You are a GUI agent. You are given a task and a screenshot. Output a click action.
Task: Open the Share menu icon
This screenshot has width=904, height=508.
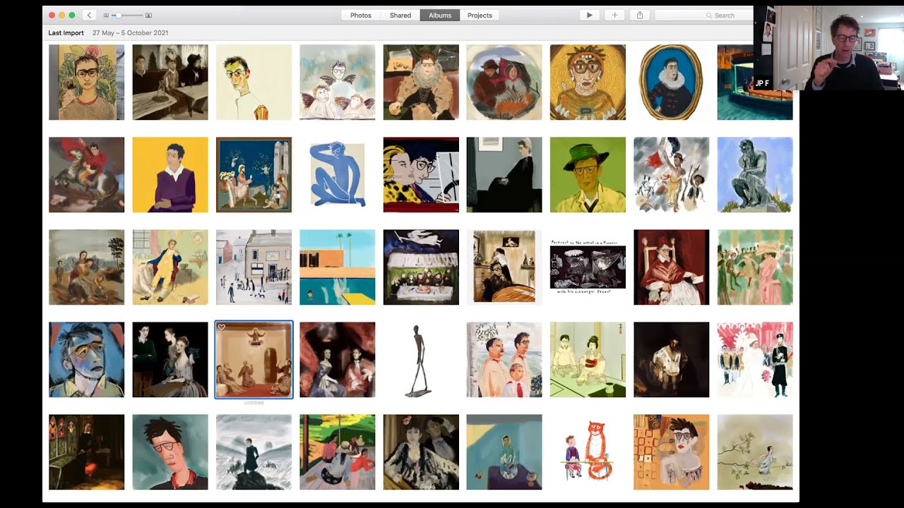point(640,15)
